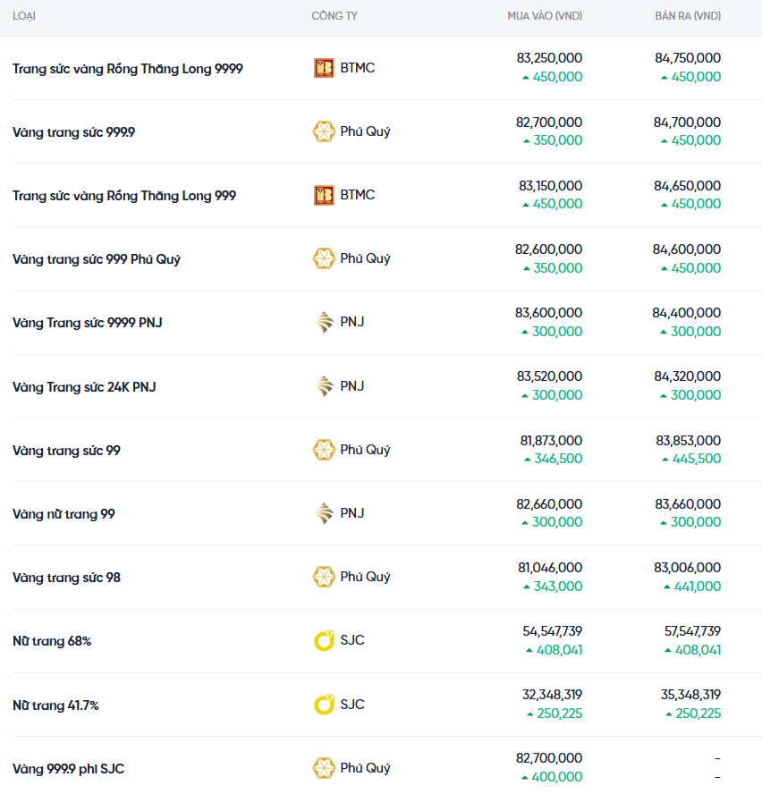The image size is (762, 794).
Task: Click the 84,750,000 selling price
Action: point(688,58)
